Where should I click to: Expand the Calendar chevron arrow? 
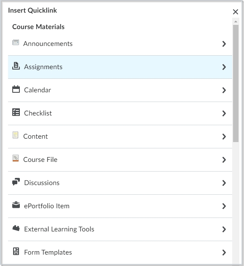[x=224, y=90]
